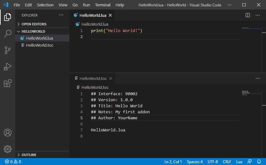
Task: Select HelloWorld.toc in the Explorer tree
Action: click(39, 45)
